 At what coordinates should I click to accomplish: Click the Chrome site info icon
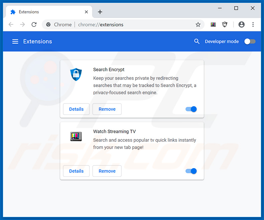click(x=48, y=25)
